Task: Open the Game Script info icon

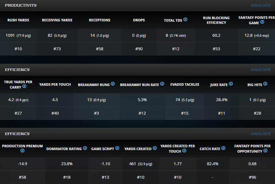Action: click(117, 148)
